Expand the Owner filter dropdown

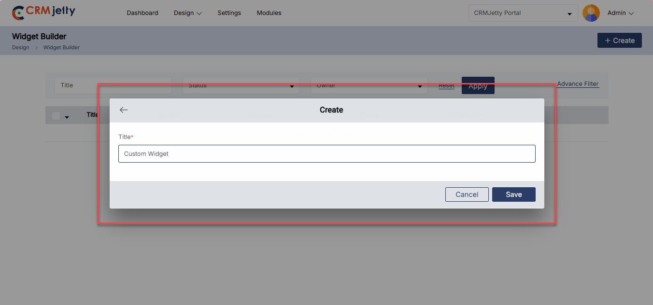coord(369,85)
